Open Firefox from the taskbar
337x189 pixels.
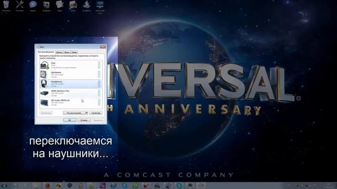48,185
